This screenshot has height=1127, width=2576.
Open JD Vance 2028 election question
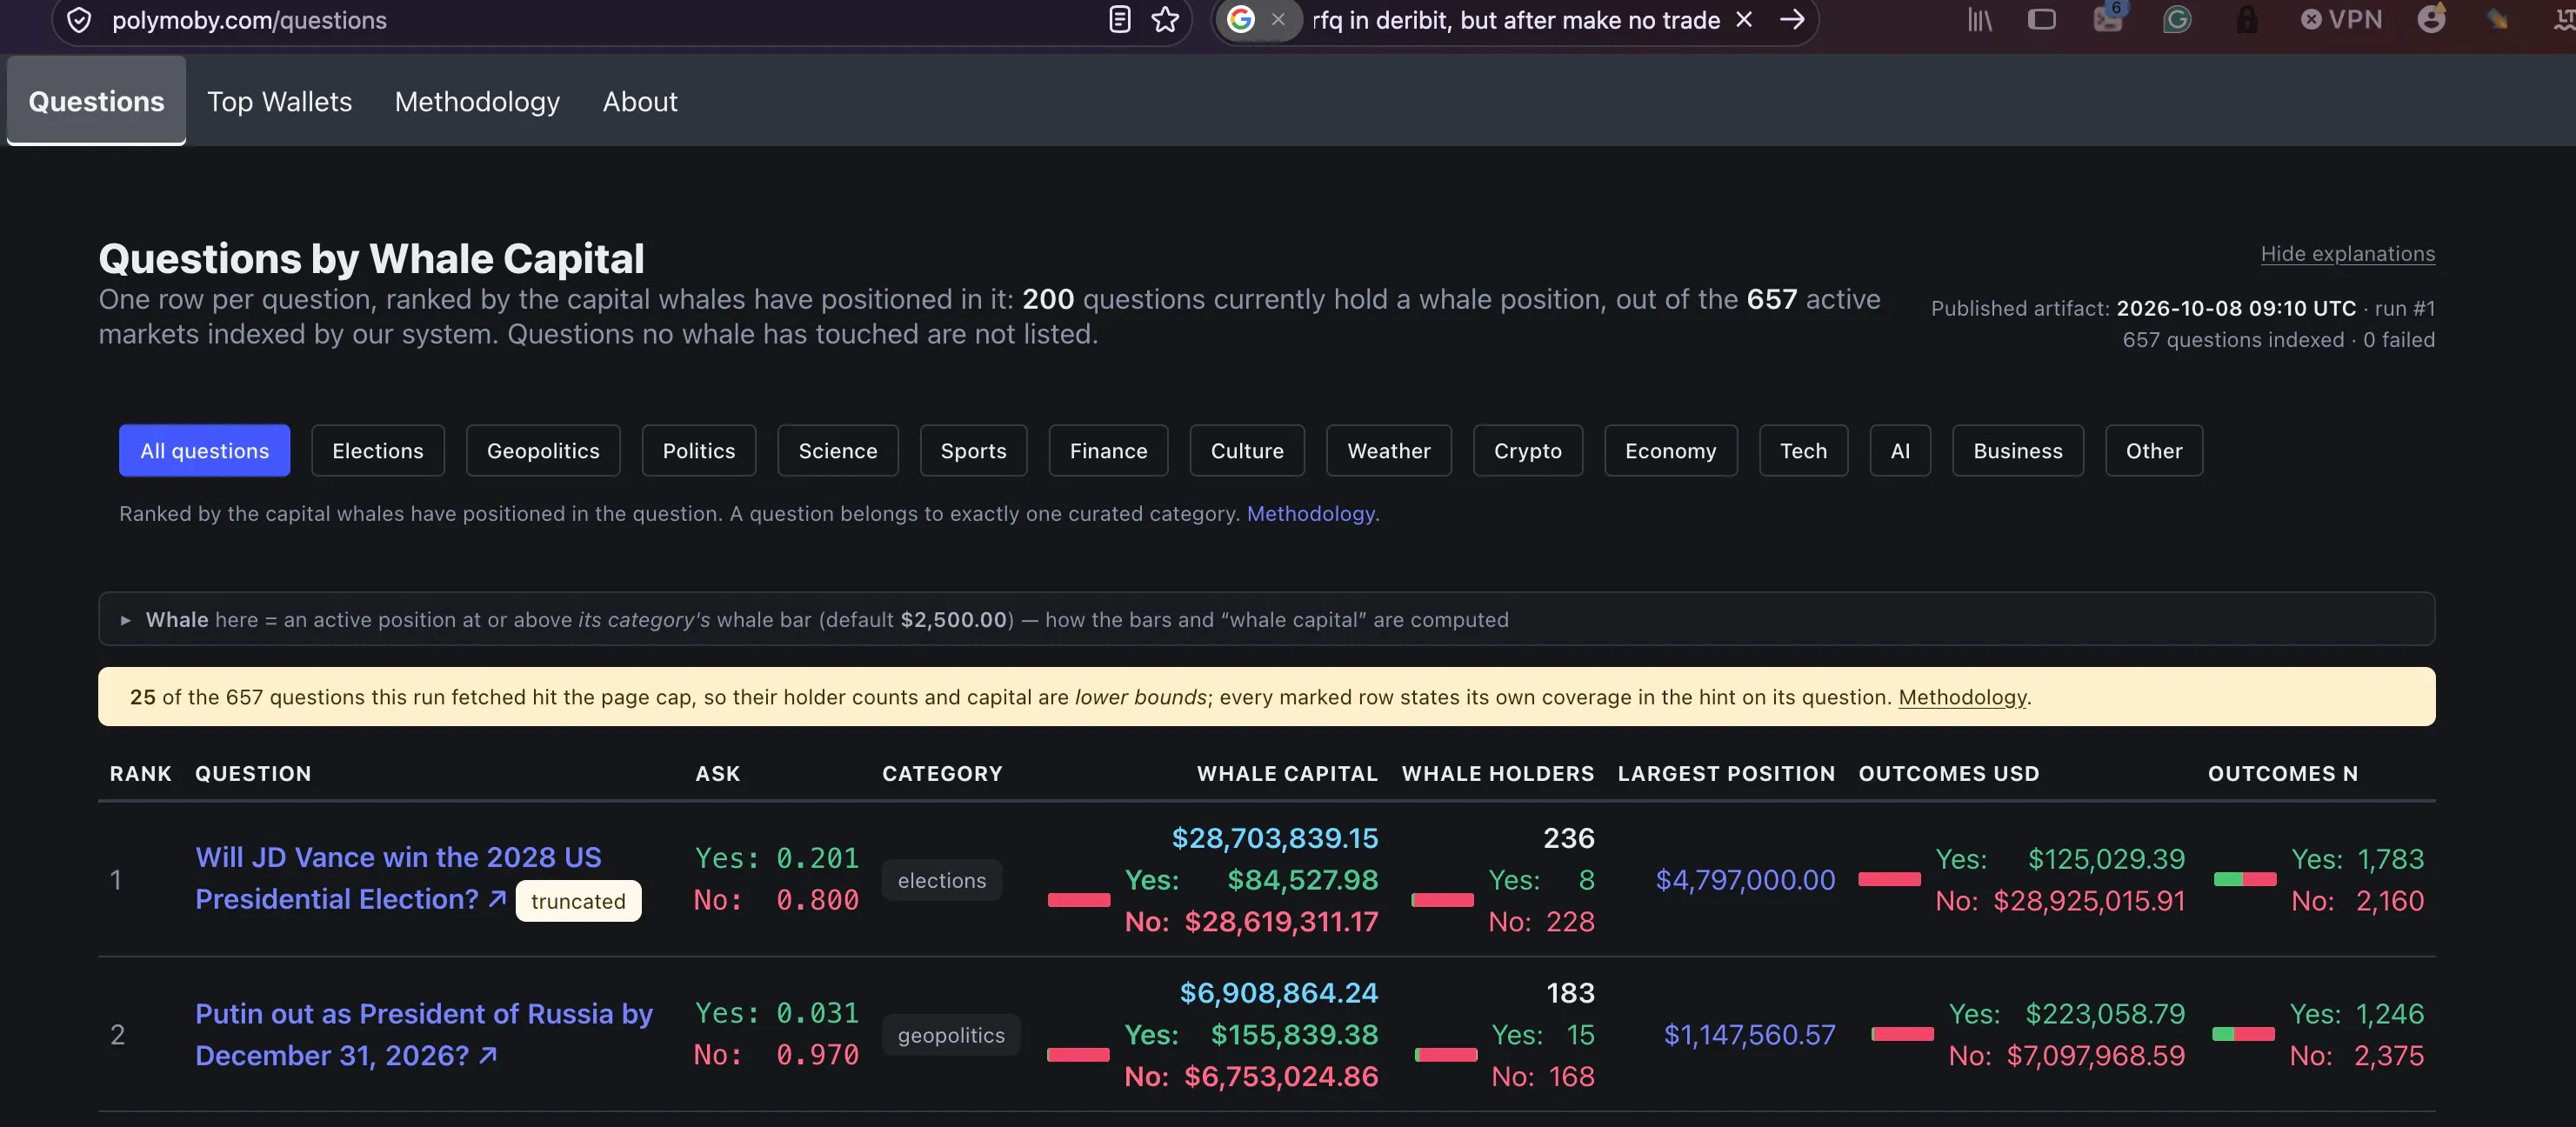[x=398, y=878]
